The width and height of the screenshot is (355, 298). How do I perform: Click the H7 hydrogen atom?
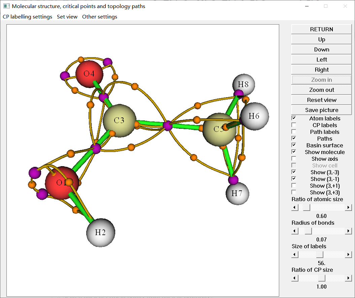pos(237,193)
